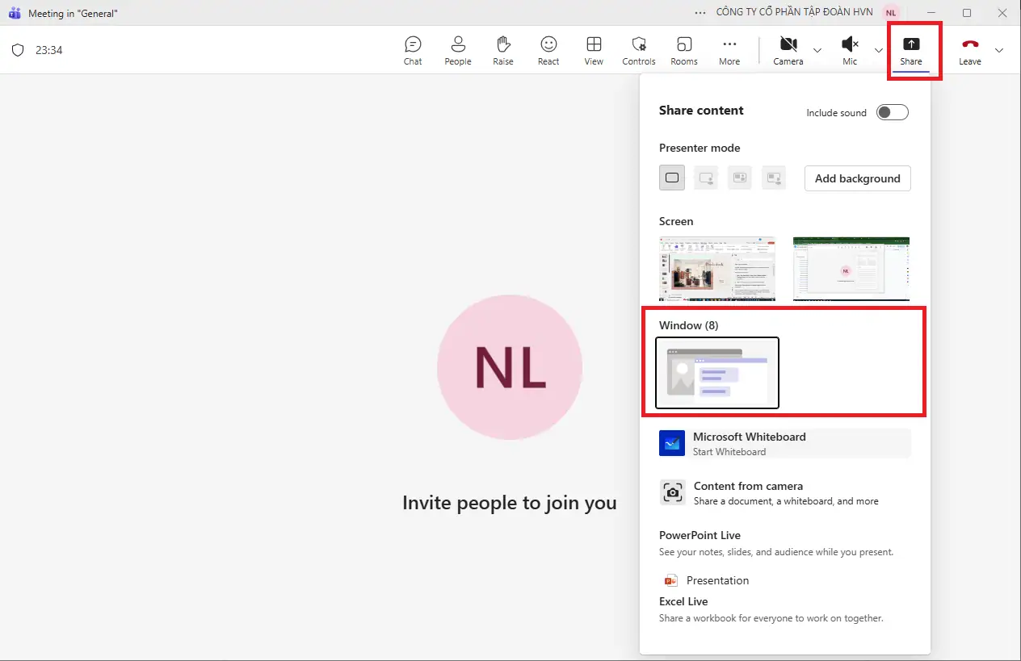Expand the Leave options dropdown arrow
Screen dimensions: 1021x661
pos(999,50)
